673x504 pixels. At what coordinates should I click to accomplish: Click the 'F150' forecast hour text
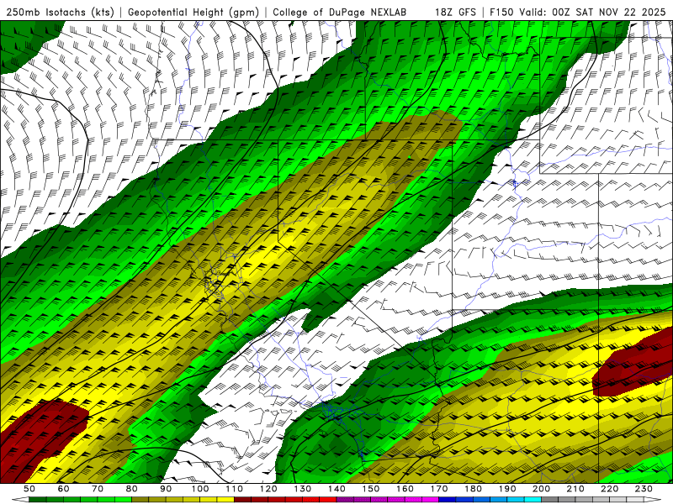501,12
